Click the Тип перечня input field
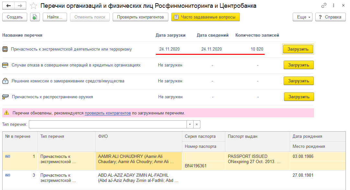Viewport: 350px width, 190px height. coord(107,124)
